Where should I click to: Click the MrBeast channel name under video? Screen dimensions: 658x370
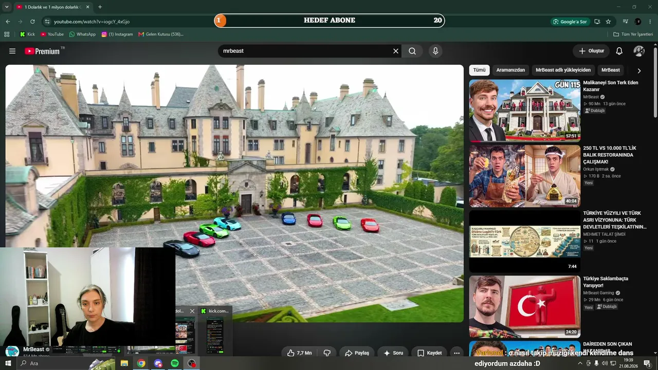pos(33,349)
